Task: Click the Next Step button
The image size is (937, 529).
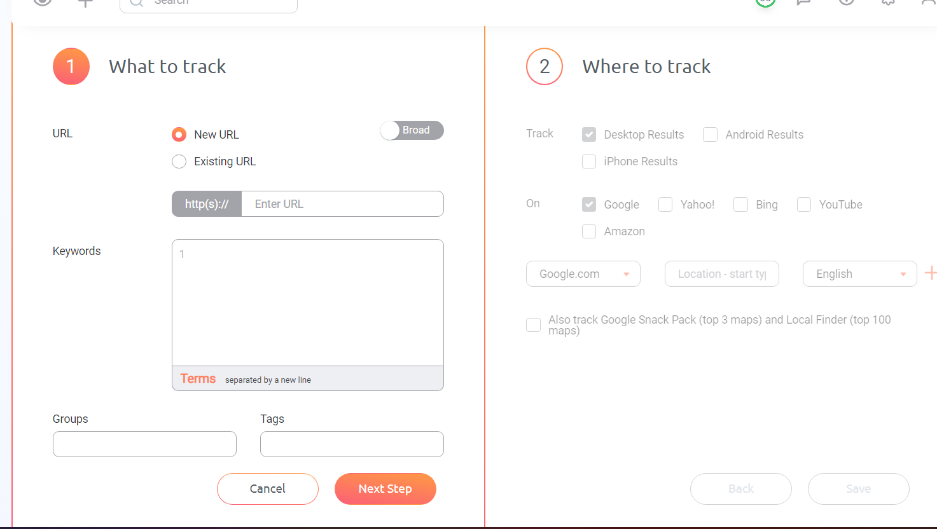Action: click(x=385, y=489)
